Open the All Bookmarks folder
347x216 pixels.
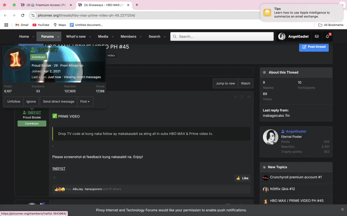coord(331,25)
